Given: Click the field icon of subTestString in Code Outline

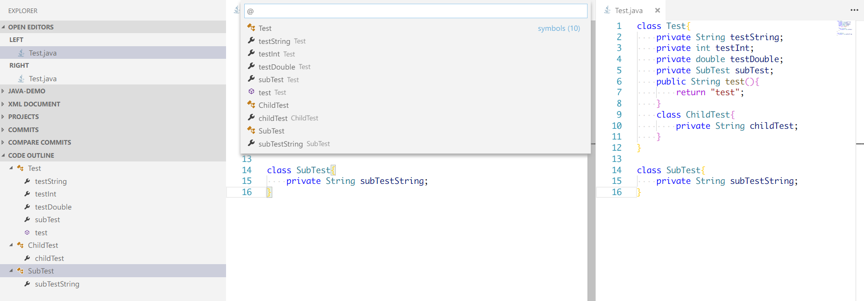Looking at the screenshot, I should [x=27, y=284].
